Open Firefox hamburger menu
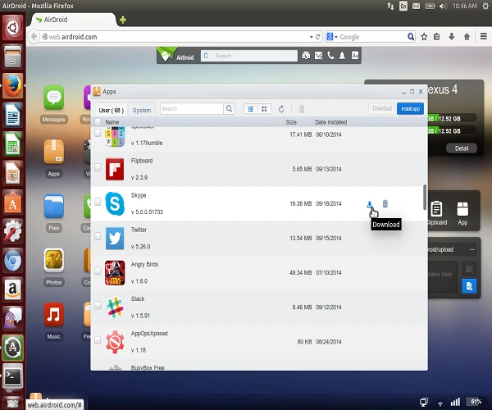 (481, 37)
